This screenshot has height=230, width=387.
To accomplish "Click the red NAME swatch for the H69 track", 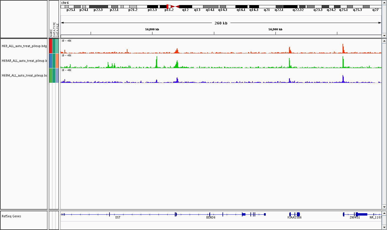I will 51,46.
